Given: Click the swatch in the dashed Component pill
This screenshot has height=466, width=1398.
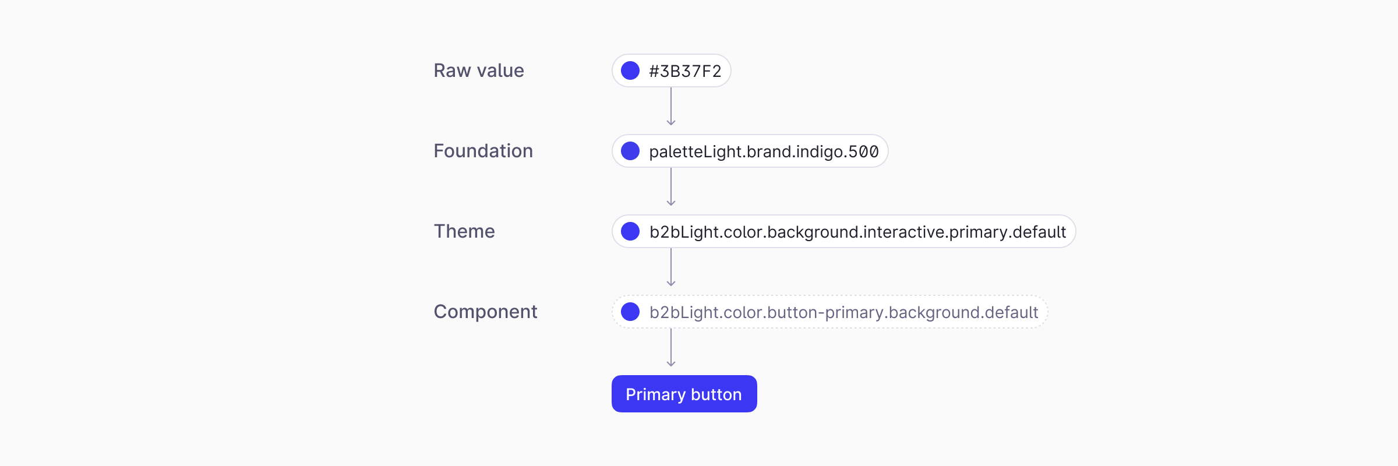Looking at the screenshot, I should [630, 312].
